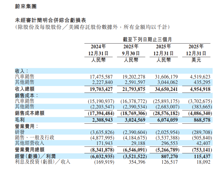
Task: Click the 研發 row label
Action: (20, 132)
